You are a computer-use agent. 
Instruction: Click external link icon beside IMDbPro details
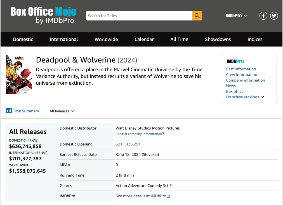168,196
